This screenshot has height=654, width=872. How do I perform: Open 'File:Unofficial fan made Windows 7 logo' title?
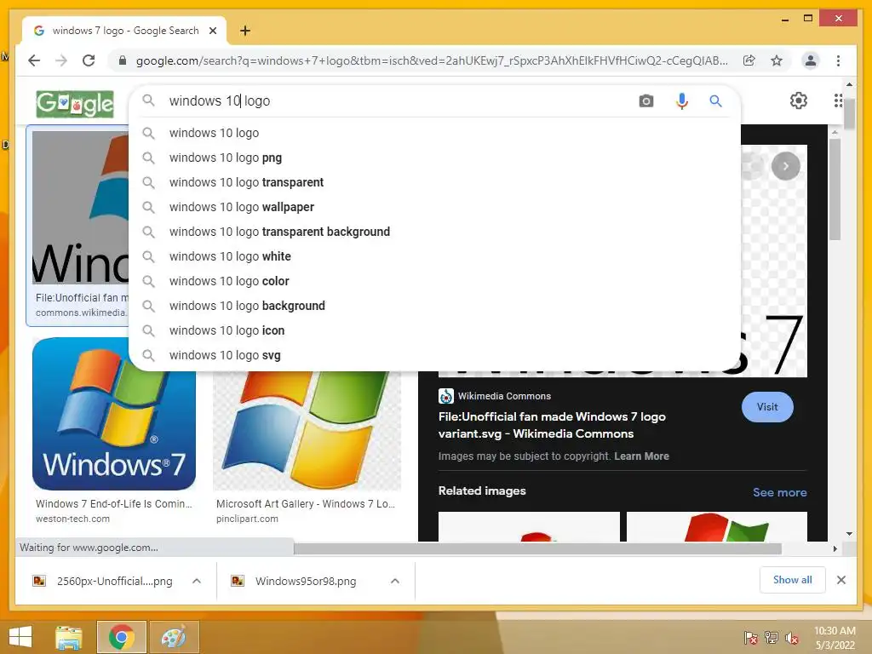552,425
